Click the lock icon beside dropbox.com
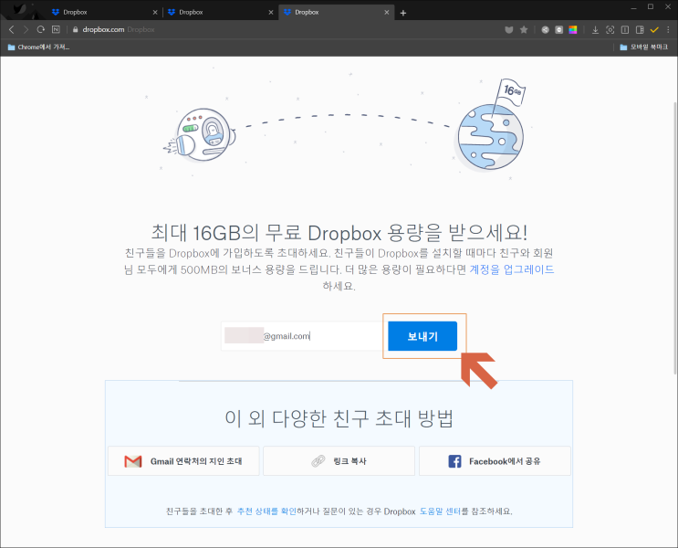This screenshot has height=548, width=678. pyautogui.click(x=75, y=29)
